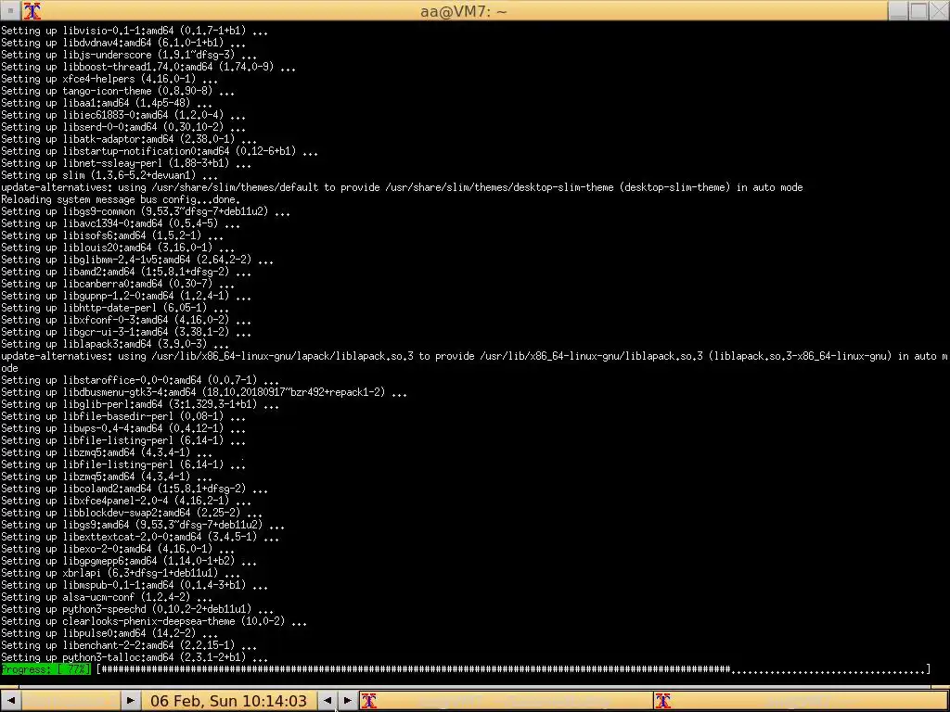
Task: Select the libjs-underscore setup line
Action: (128, 55)
